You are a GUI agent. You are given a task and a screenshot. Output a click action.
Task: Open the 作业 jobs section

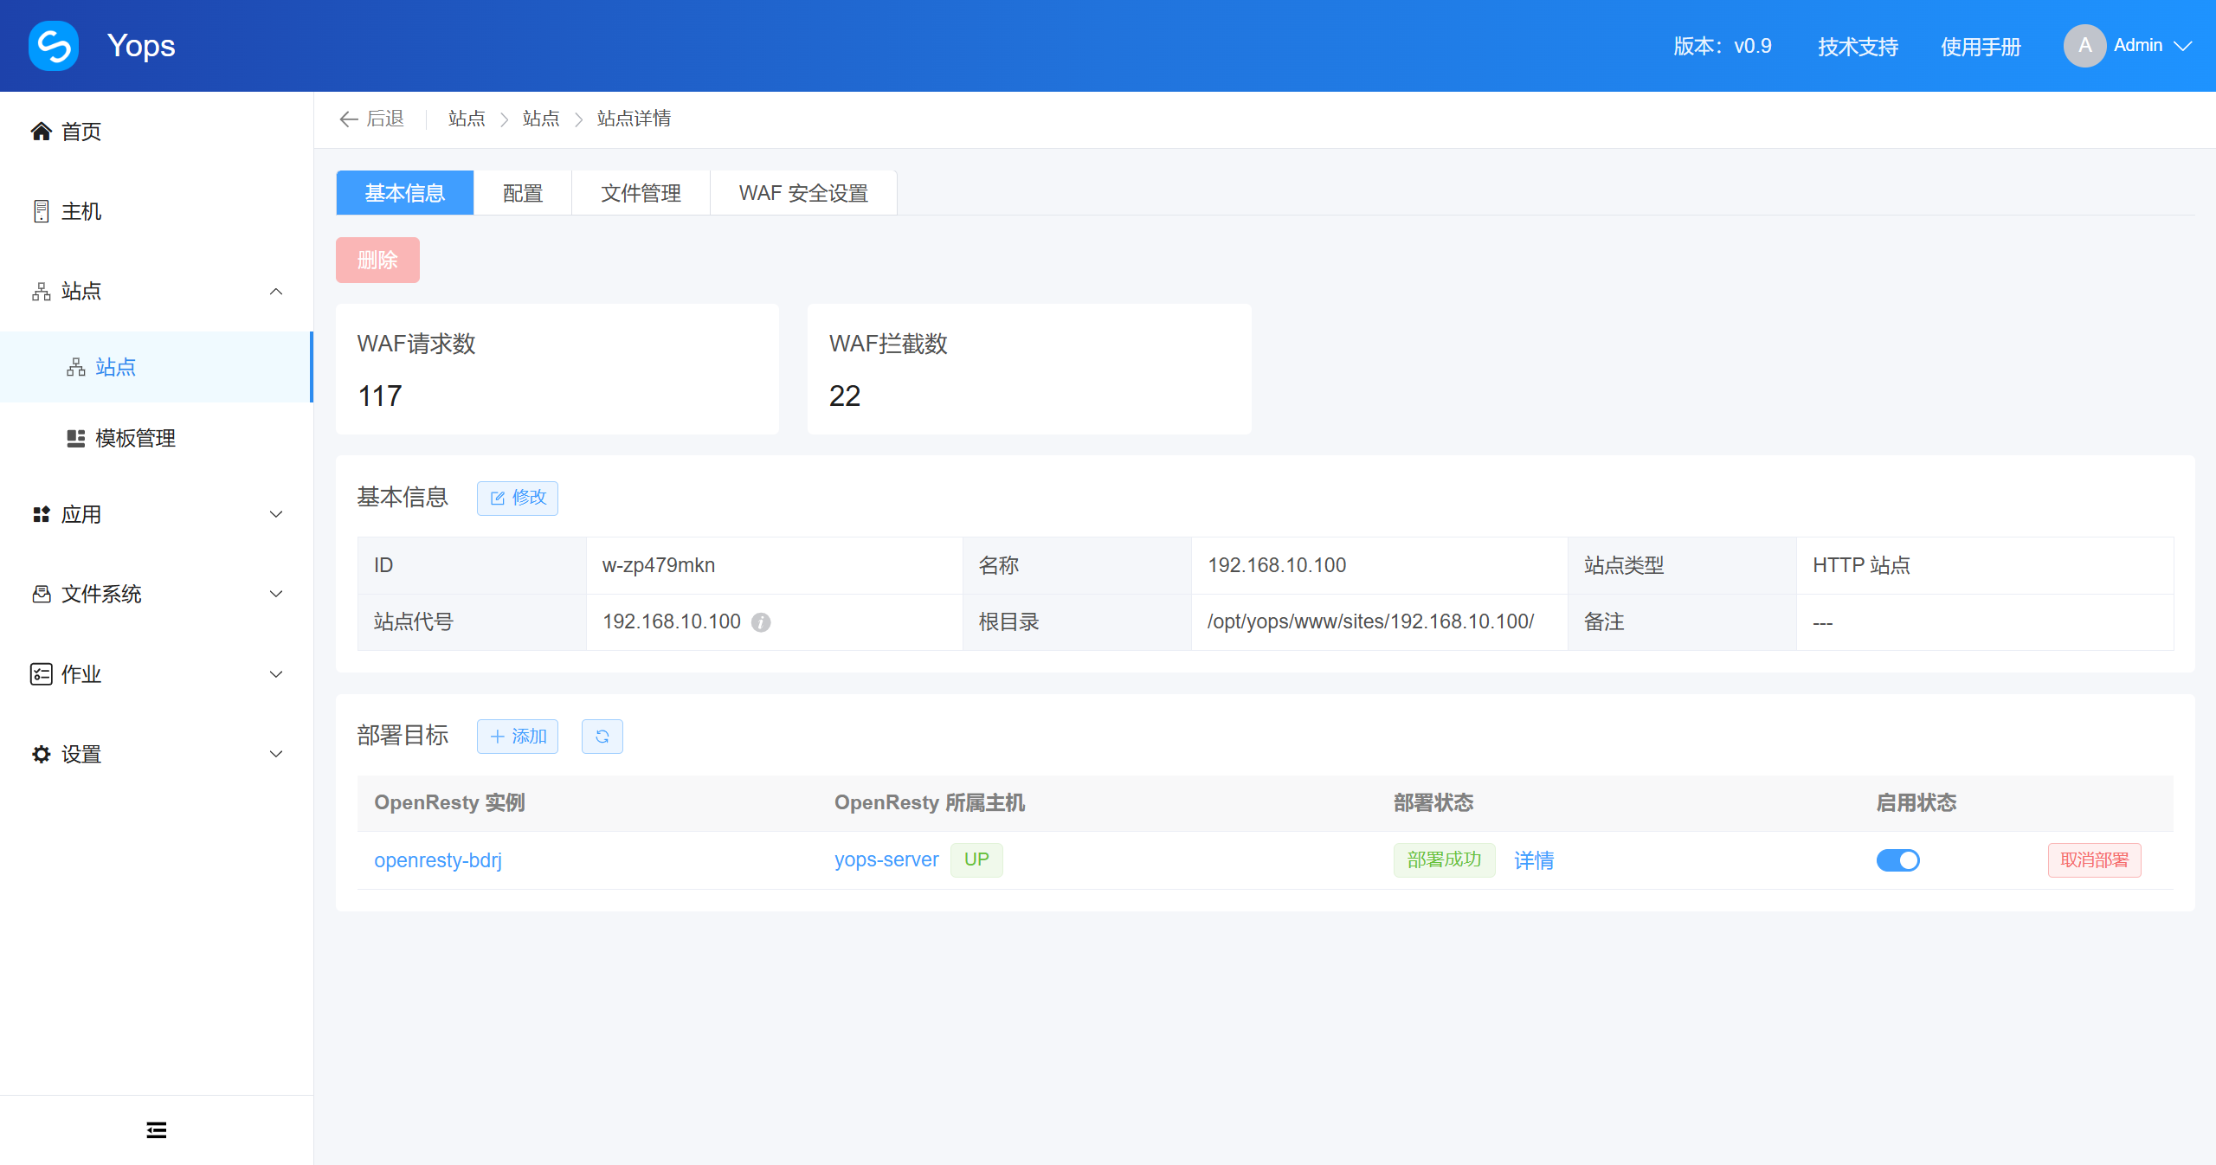tap(81, 674)
